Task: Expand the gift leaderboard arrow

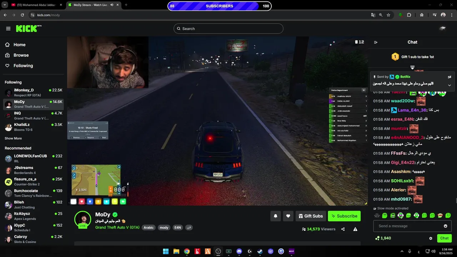Action: 412,67
